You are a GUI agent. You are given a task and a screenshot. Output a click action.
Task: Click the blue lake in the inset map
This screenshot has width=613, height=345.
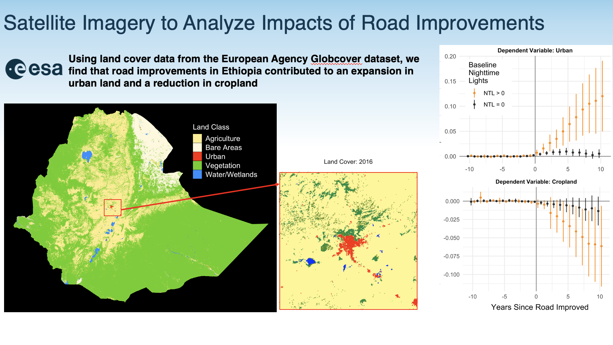[x=310, y=261]
